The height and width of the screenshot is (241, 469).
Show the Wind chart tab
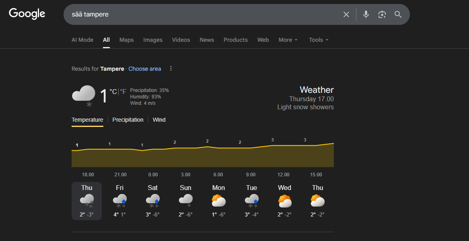click(x=159, y=120)
